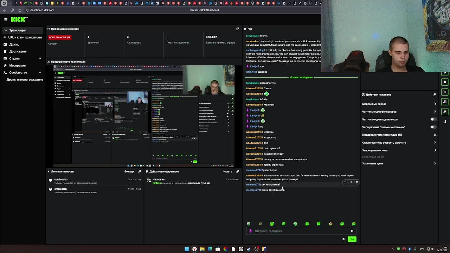The width and height of the screenshot is (450, 253).
Task: Click the purple chat identity badge icon
Action: pos(250,231)
